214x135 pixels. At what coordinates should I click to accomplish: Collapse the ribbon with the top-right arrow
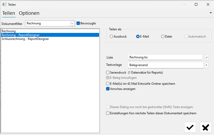(211, 13)
